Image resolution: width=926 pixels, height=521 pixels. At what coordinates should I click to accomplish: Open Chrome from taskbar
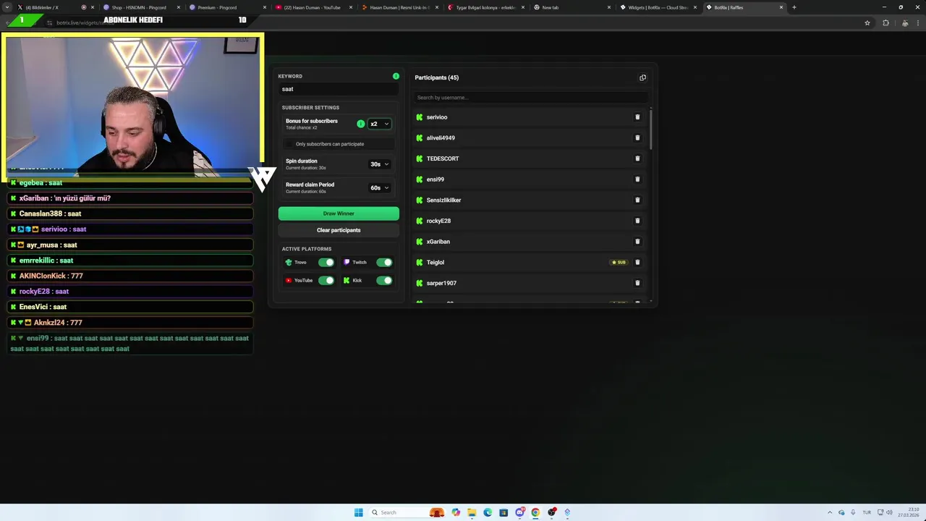coord(535,512)
